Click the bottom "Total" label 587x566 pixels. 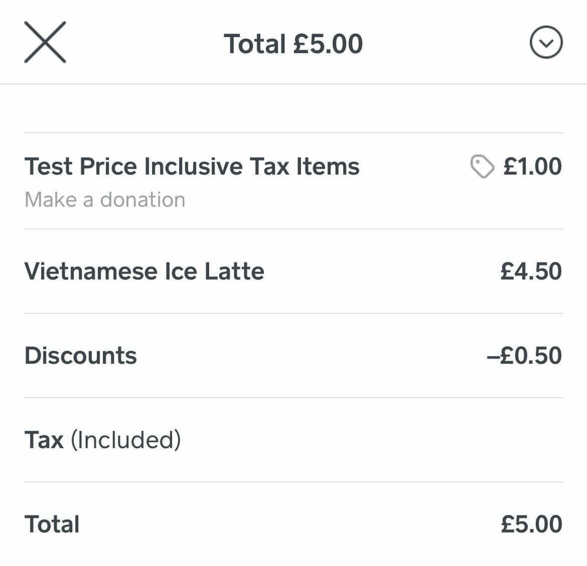(52, 524)
